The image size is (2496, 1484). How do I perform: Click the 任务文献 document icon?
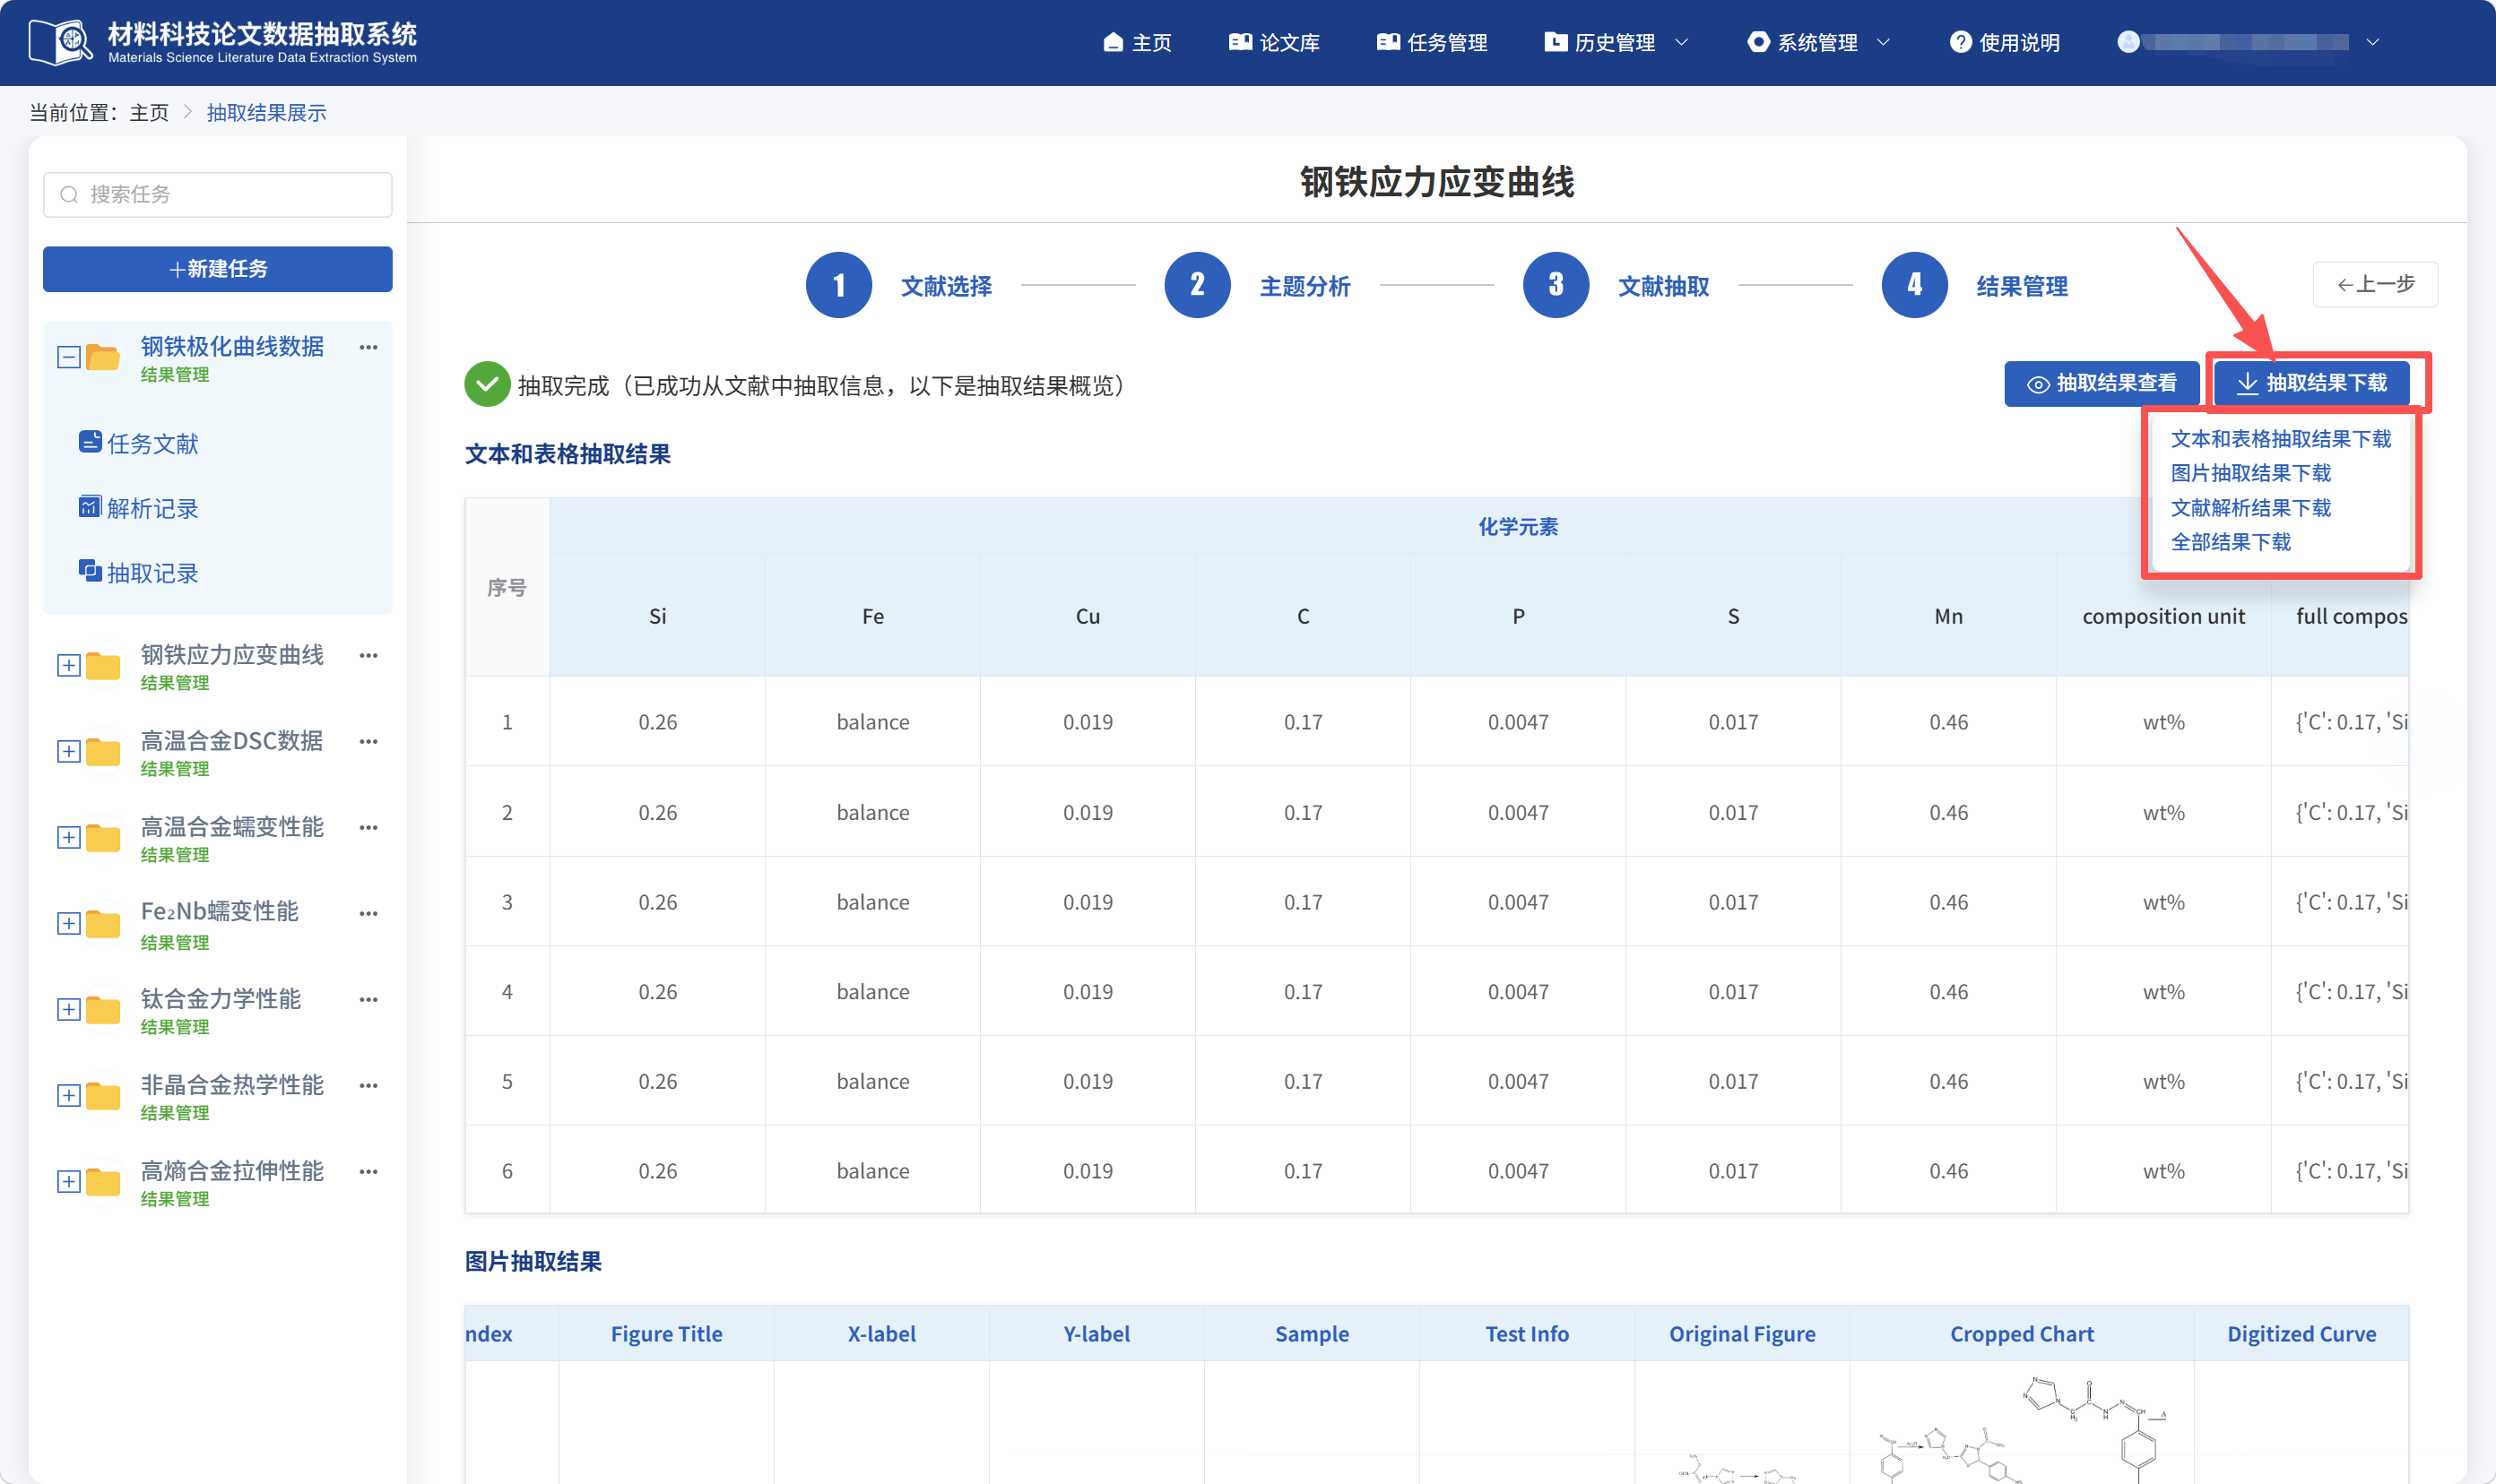[x=90, y=441]
